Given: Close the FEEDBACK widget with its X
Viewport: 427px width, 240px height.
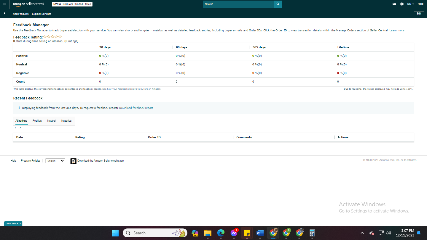Looking at the screenshot, I should (x=20, y=224).
